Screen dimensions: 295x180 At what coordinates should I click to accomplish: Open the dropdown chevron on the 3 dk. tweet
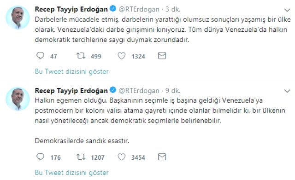(x=287, y=10)
